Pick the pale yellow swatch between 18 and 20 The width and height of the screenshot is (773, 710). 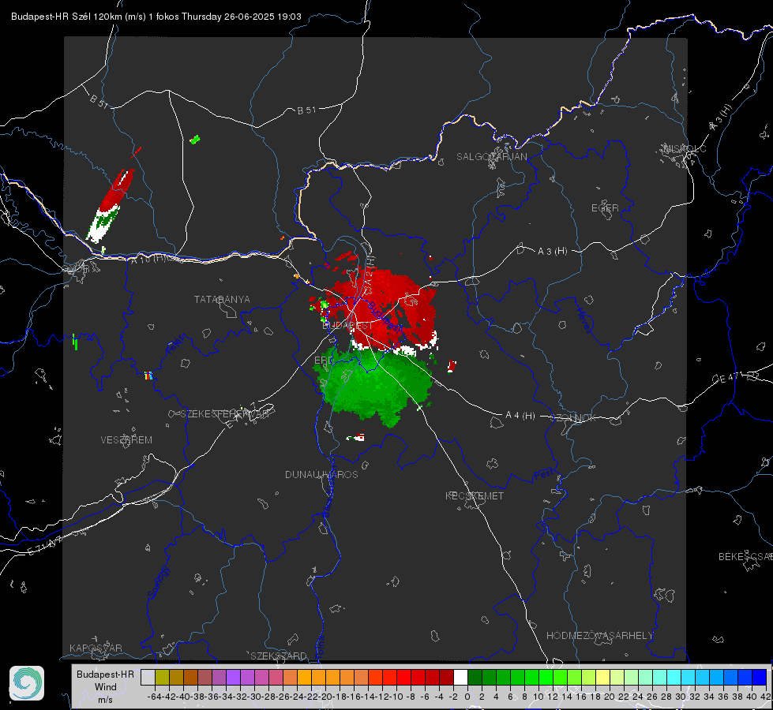point(603,677)
